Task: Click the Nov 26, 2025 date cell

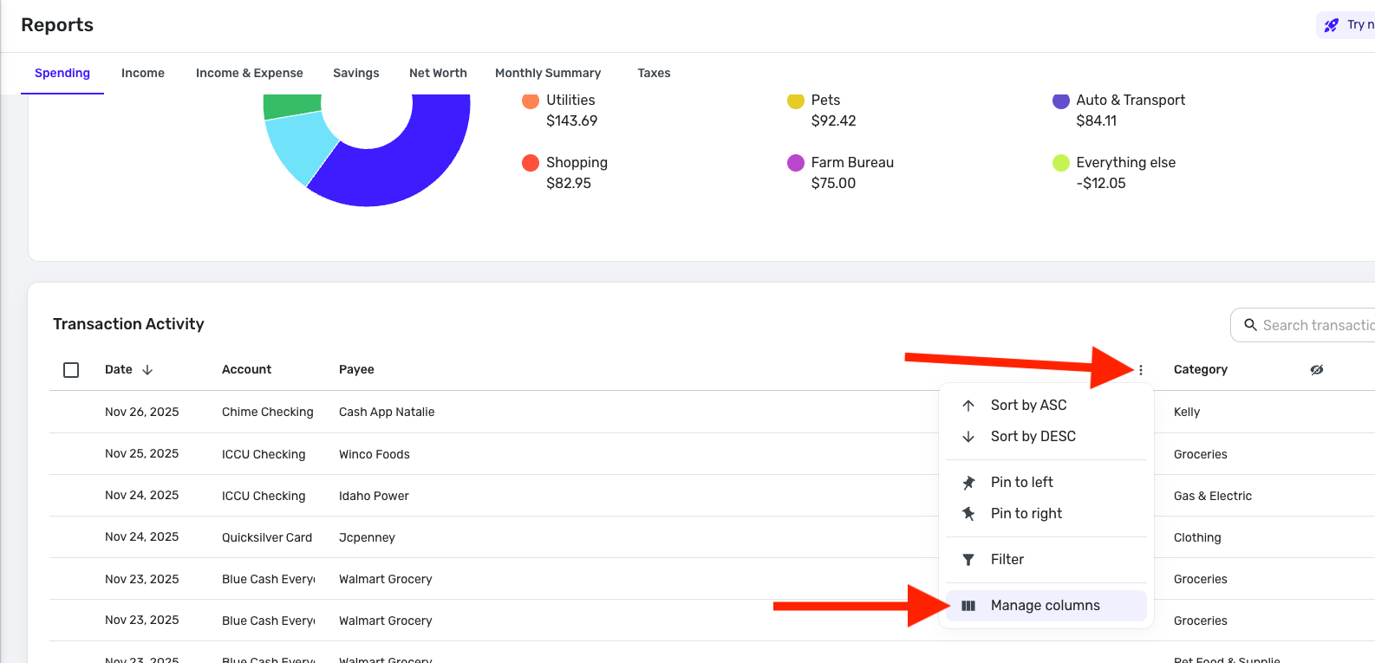Action: point(142,413)
